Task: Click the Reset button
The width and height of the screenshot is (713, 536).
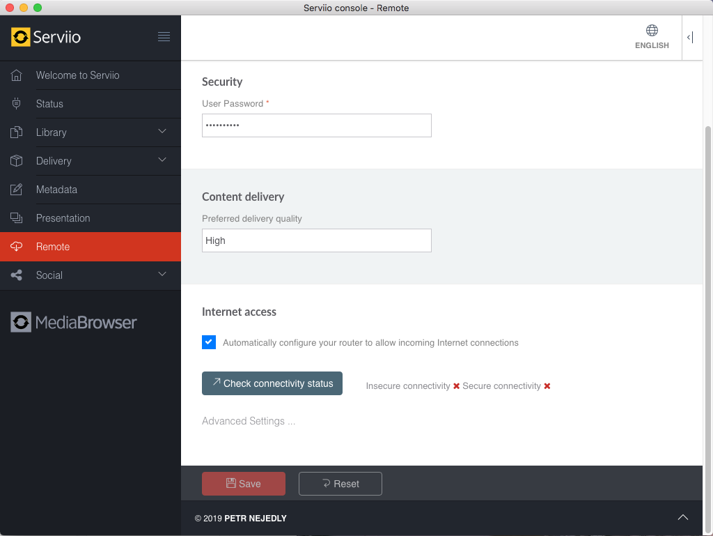Action: pyautogui.click(x=340, y=484)
